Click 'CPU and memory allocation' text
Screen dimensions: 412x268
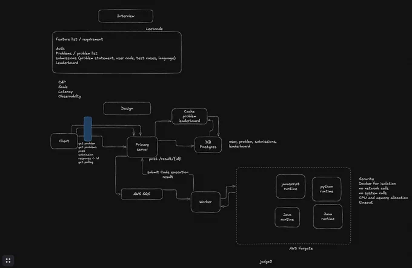click(384, 198)
